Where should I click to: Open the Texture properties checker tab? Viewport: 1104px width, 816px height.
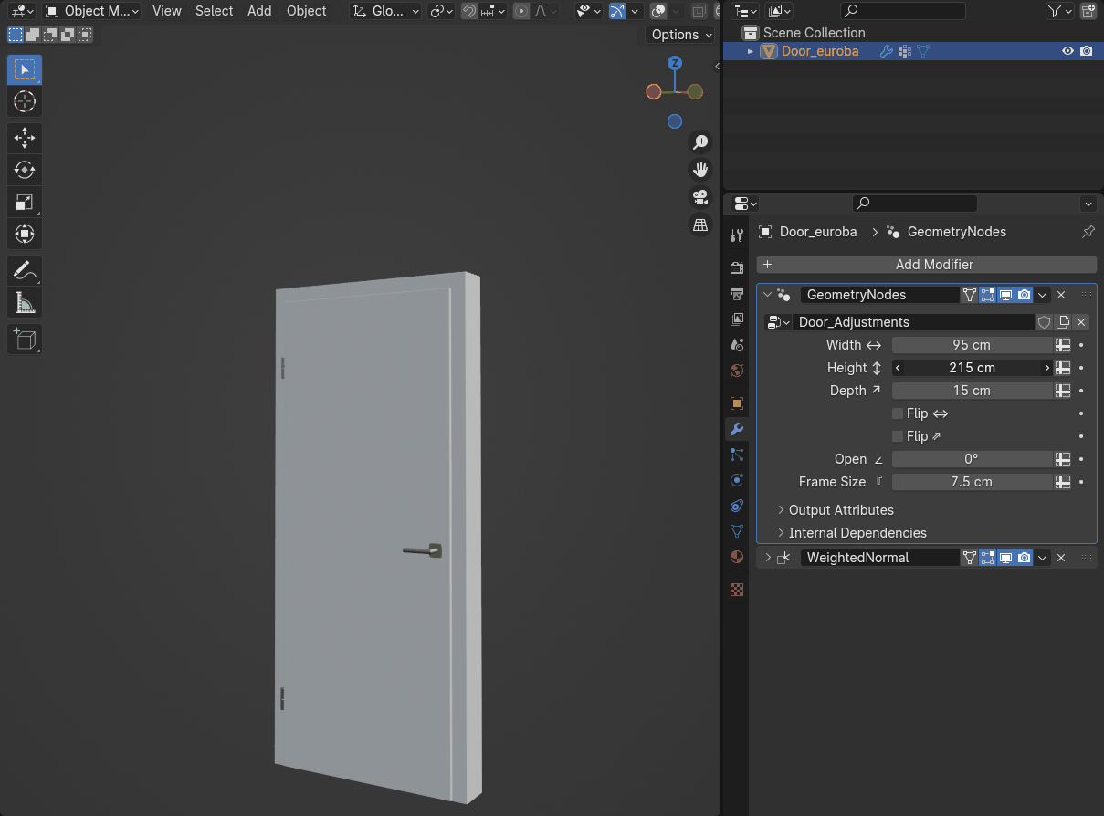tap(737, 590)
